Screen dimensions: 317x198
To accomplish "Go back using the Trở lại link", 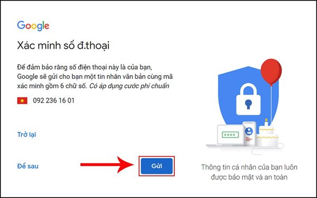I will pyautogui.click(x=27, y=135).
